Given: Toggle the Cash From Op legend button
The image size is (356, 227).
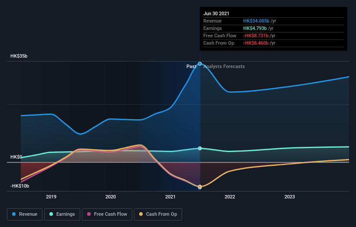Looking at the screenshot, I should pyautogui.click(x=158, y=214).
